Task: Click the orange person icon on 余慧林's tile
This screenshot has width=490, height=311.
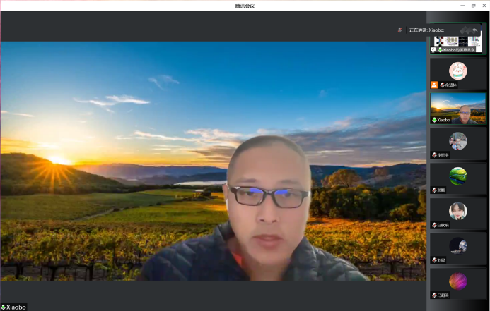Action: coord(434,85)
